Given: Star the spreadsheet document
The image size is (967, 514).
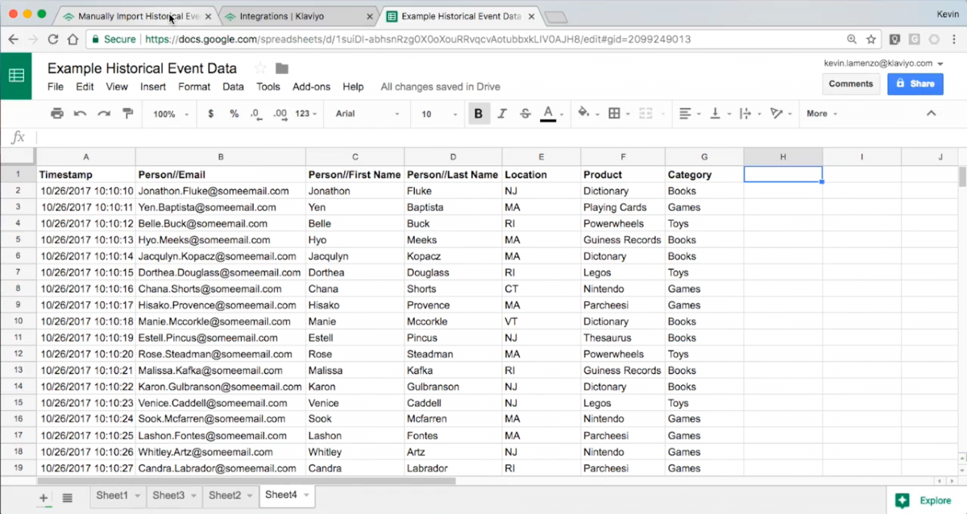Looking at the screenshot, I should pos(260,68).
